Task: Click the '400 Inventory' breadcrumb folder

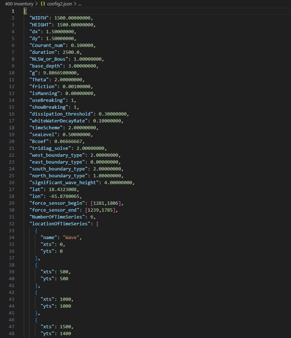Action: point(19,4)
